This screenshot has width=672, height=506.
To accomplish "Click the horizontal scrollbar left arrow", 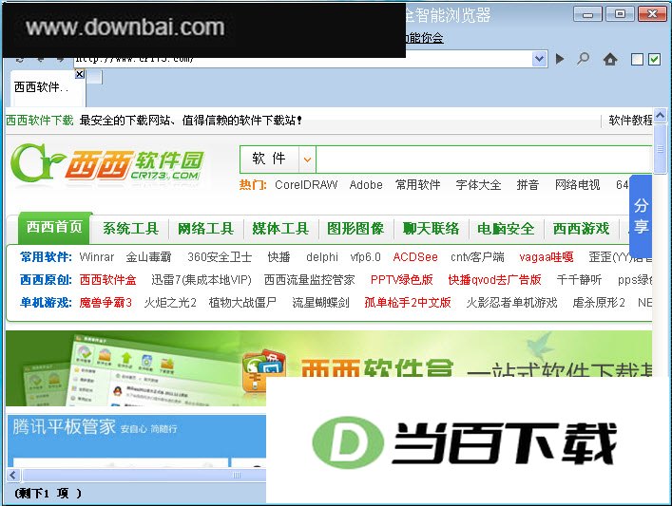I will [13, 475].
